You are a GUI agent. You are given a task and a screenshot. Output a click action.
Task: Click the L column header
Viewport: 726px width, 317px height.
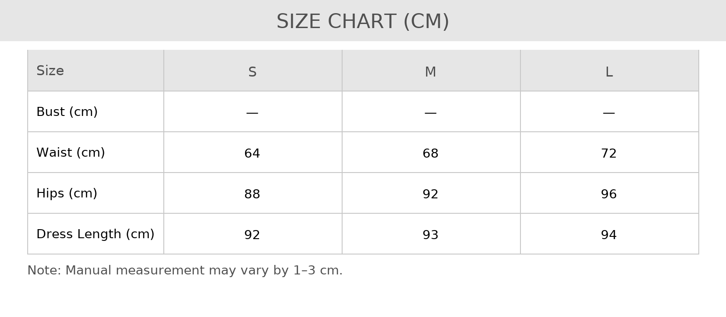coord(609,72)
